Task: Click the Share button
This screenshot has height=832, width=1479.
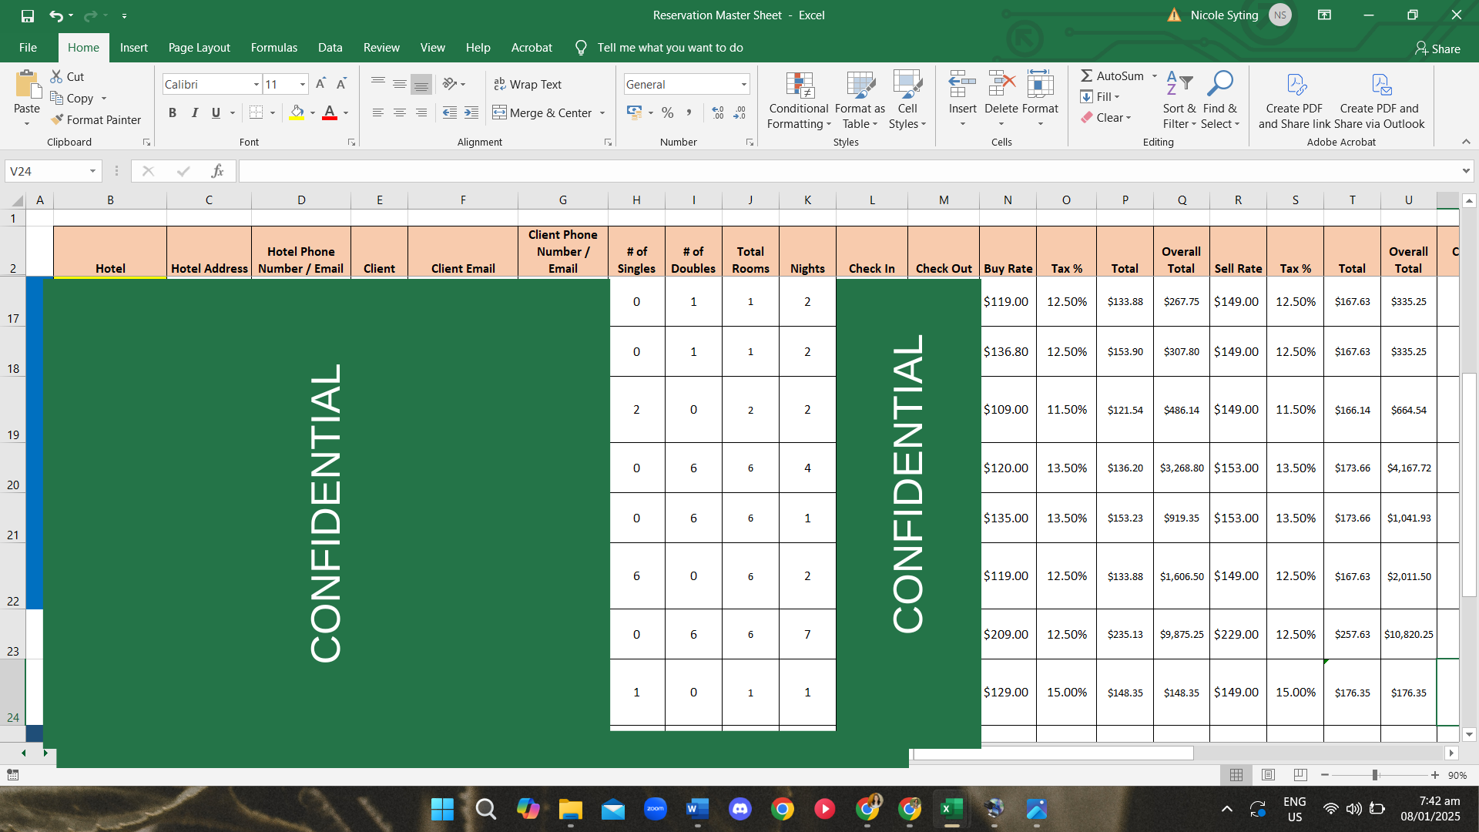Action: (x=1437, y=49)
